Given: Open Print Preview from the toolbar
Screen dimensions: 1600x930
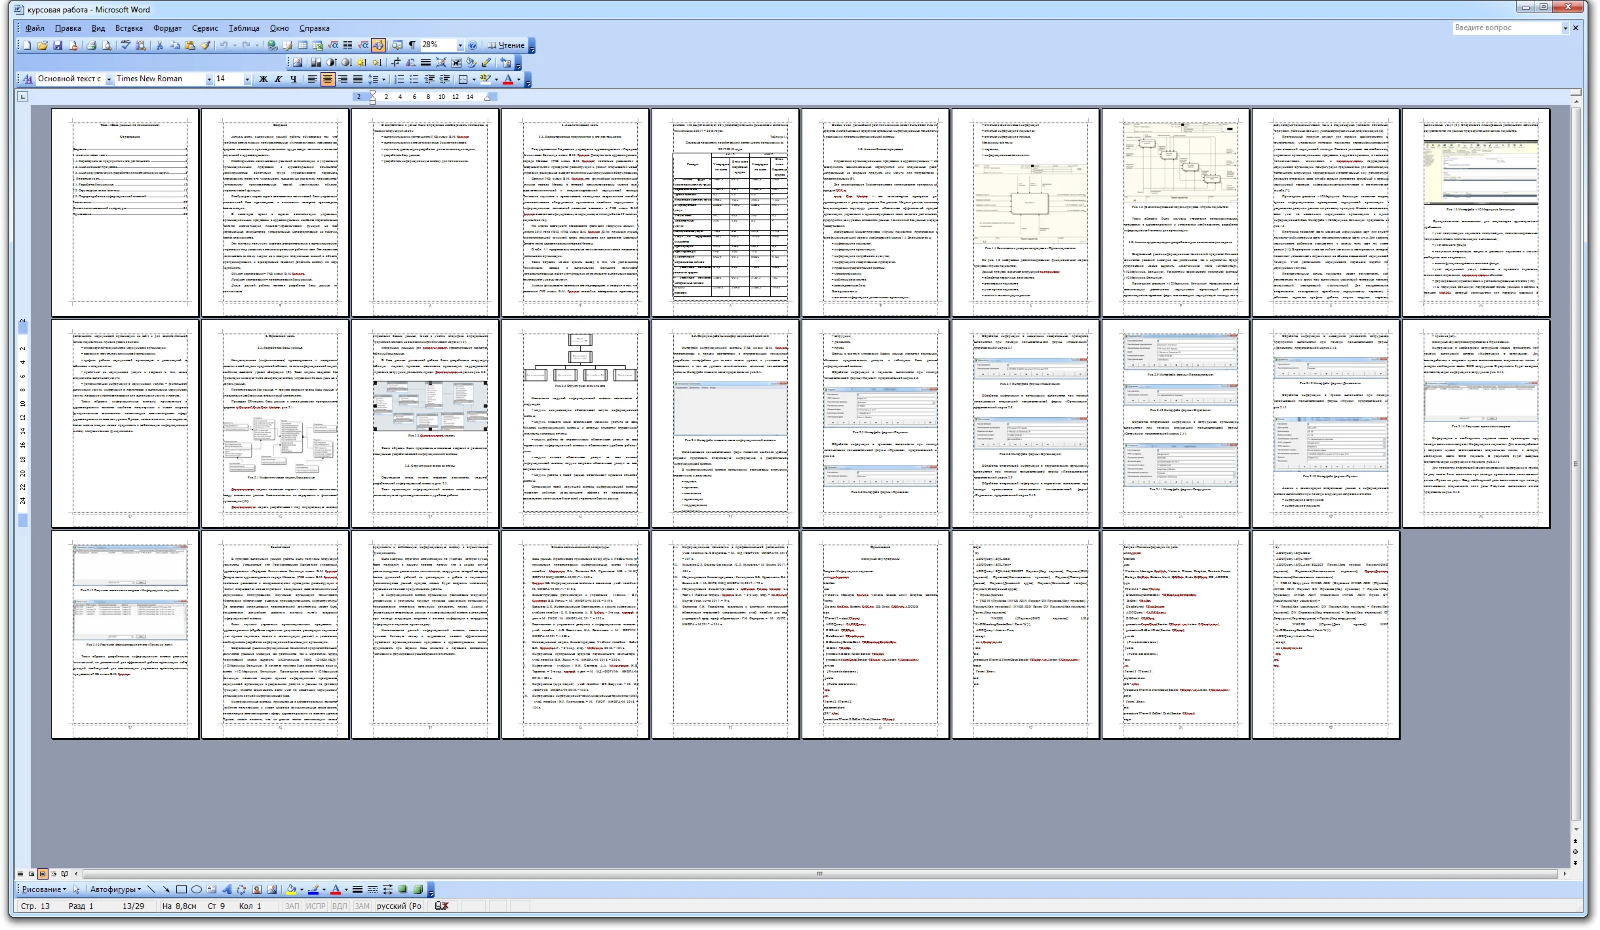Looking at the screenshot, I should tap(107, 45).
